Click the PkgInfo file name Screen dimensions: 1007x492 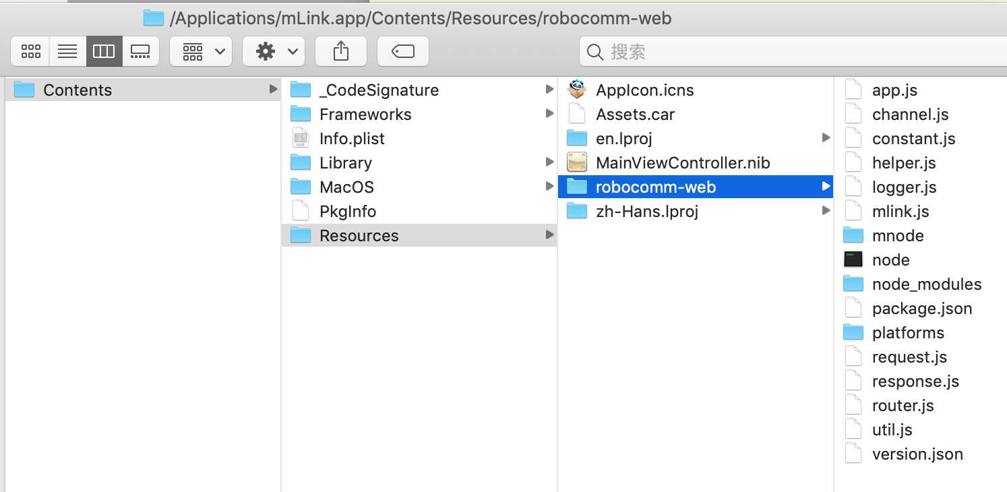[348, 212]
